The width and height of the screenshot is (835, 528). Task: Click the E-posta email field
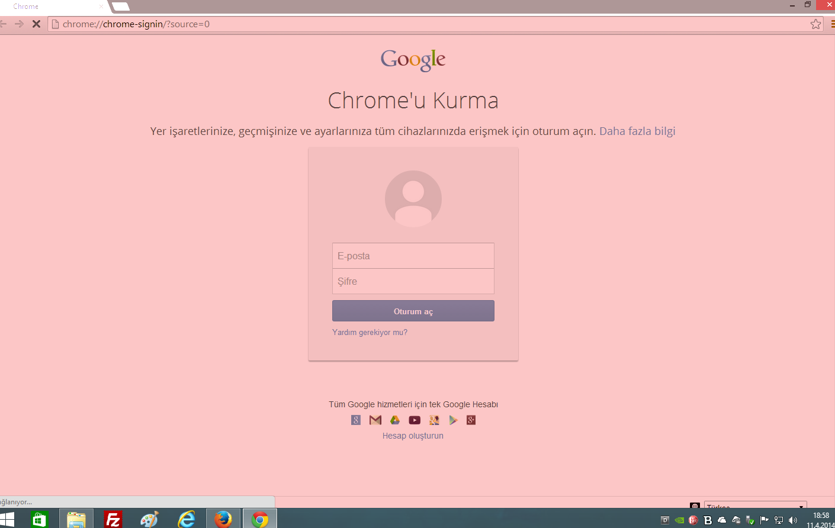pyautogui.click(x=413, y=256)
